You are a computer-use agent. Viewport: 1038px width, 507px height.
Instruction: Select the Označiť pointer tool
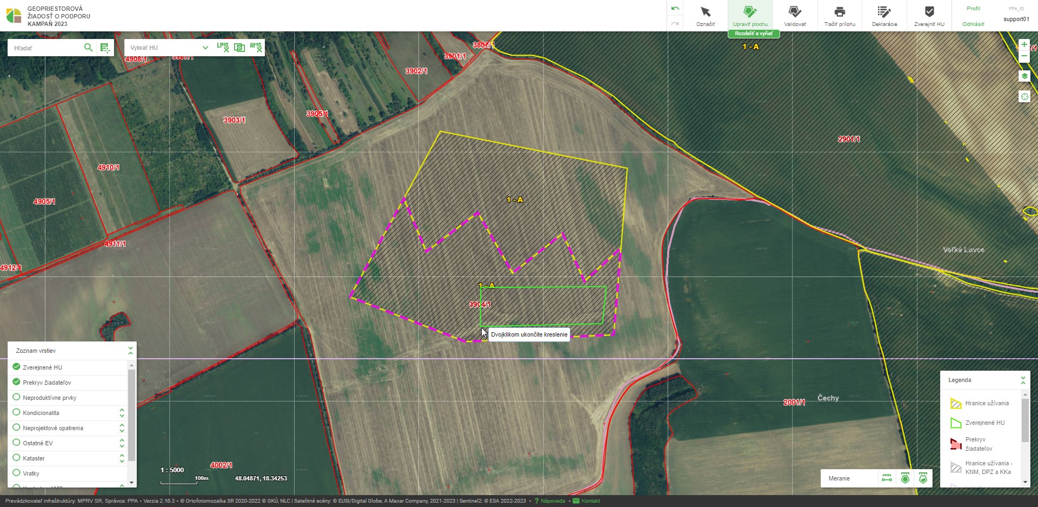pos(705,16)
